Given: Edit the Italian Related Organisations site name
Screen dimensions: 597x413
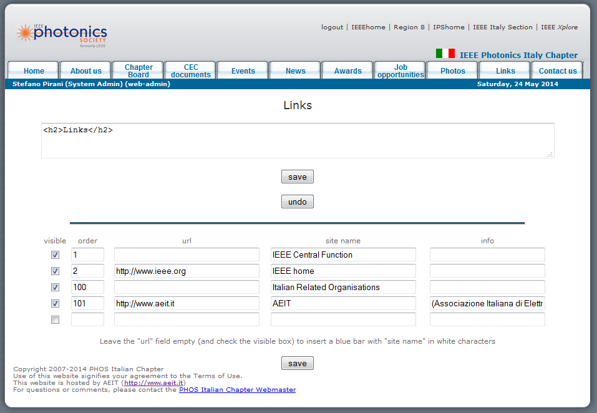Looking at the screenshot, I should [x=343, y=287].
